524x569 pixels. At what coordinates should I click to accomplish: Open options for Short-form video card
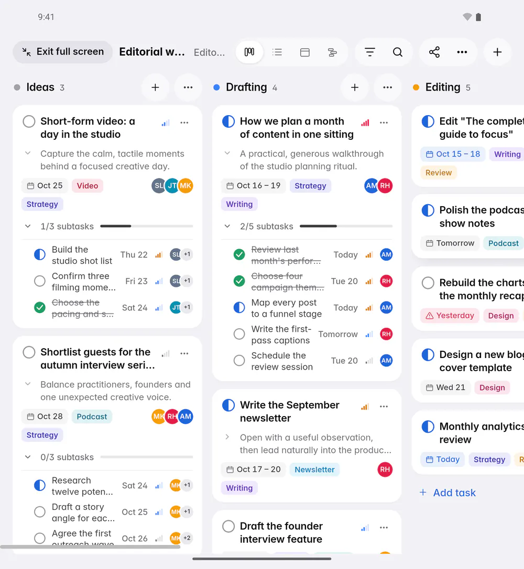click(x=184, y=122)
